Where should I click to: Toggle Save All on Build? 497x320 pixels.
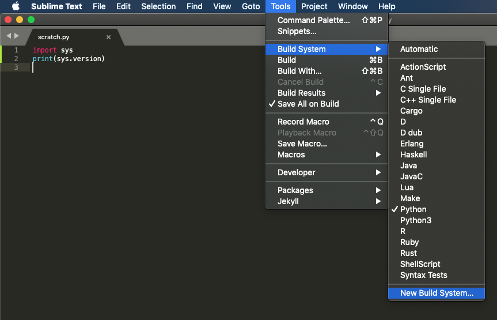327,104
